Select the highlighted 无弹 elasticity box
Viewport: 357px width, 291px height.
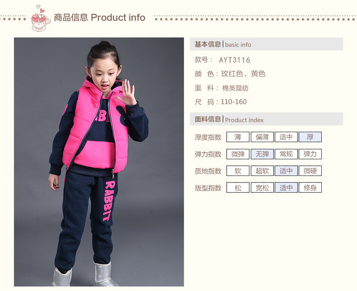[x=262, y=154]
